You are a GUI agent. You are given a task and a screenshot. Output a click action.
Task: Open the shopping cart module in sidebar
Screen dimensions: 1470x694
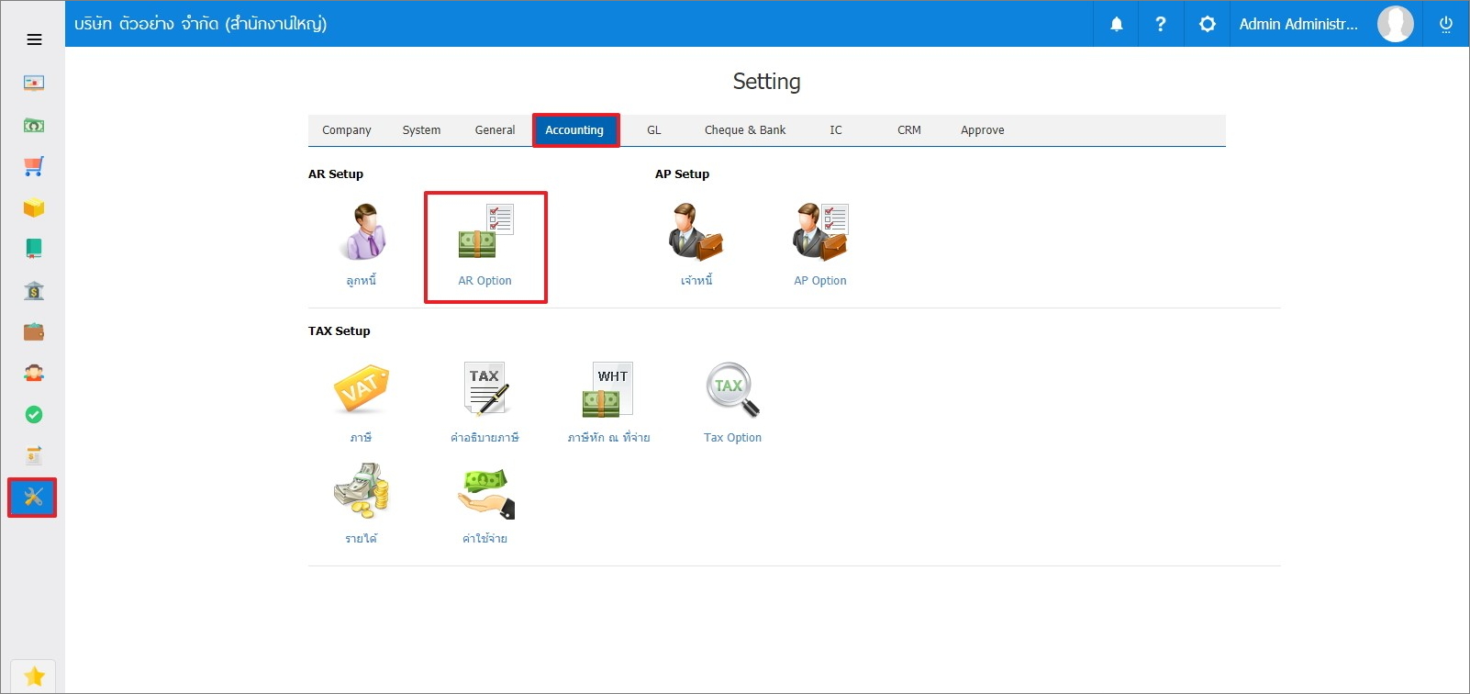tap(34, 166)
